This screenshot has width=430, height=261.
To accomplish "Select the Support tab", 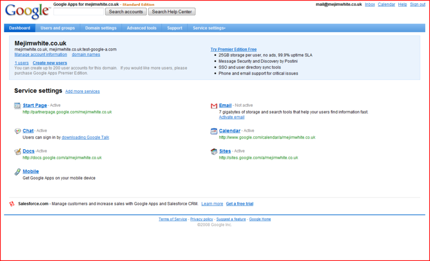I will tap(175, 28).
